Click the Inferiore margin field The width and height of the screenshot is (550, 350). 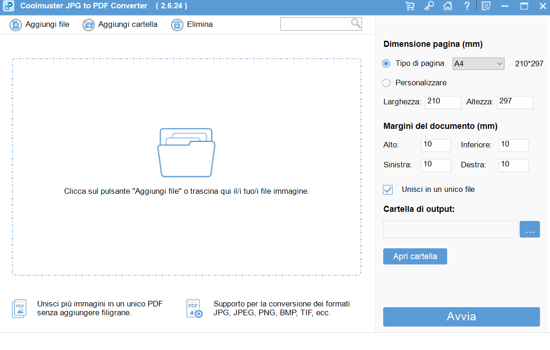[x=513, y=145]
